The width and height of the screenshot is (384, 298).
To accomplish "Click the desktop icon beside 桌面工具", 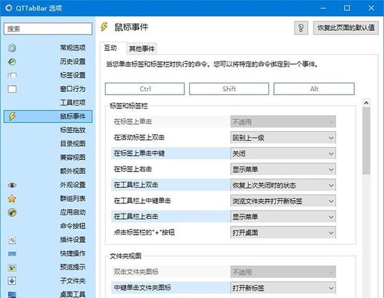I will (x=12, y=294).
